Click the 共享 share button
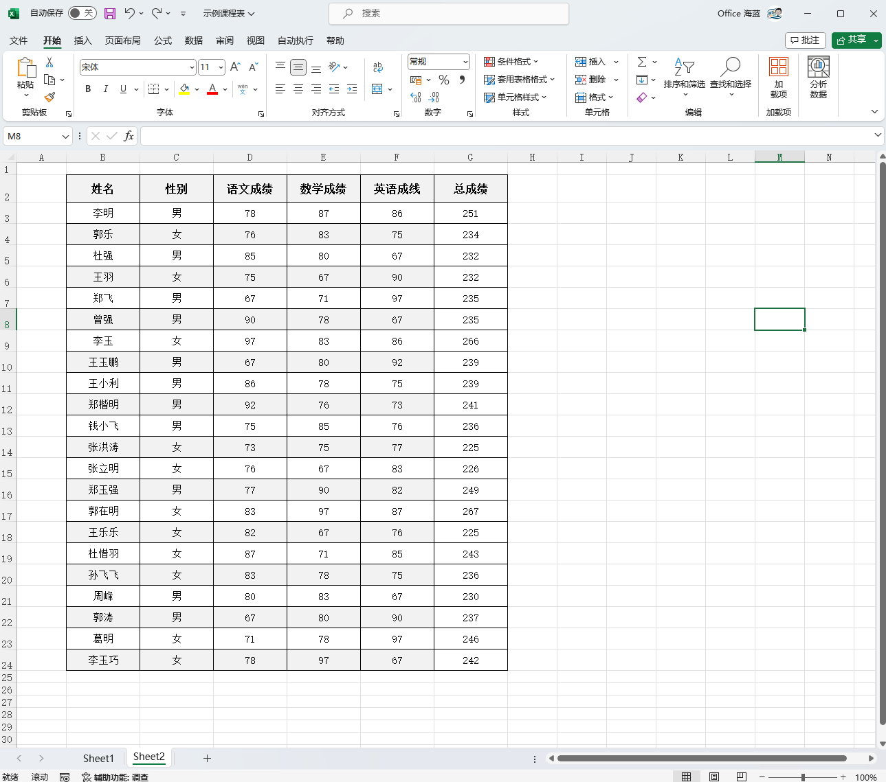 (x=851, y=40)
